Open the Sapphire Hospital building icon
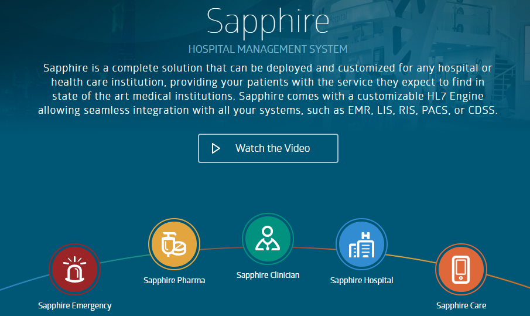This screenshot has height=316, width=530. [x=362, y=244]
